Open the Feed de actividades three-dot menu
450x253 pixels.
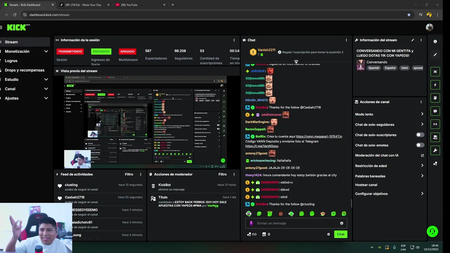point(141,174)
